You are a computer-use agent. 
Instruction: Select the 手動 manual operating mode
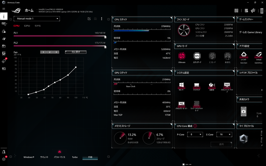click(x=90, y=157)
